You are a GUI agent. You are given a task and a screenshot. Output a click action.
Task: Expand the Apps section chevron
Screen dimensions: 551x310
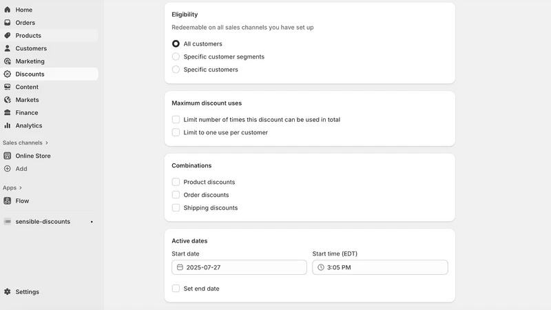[x=21, y=187]
